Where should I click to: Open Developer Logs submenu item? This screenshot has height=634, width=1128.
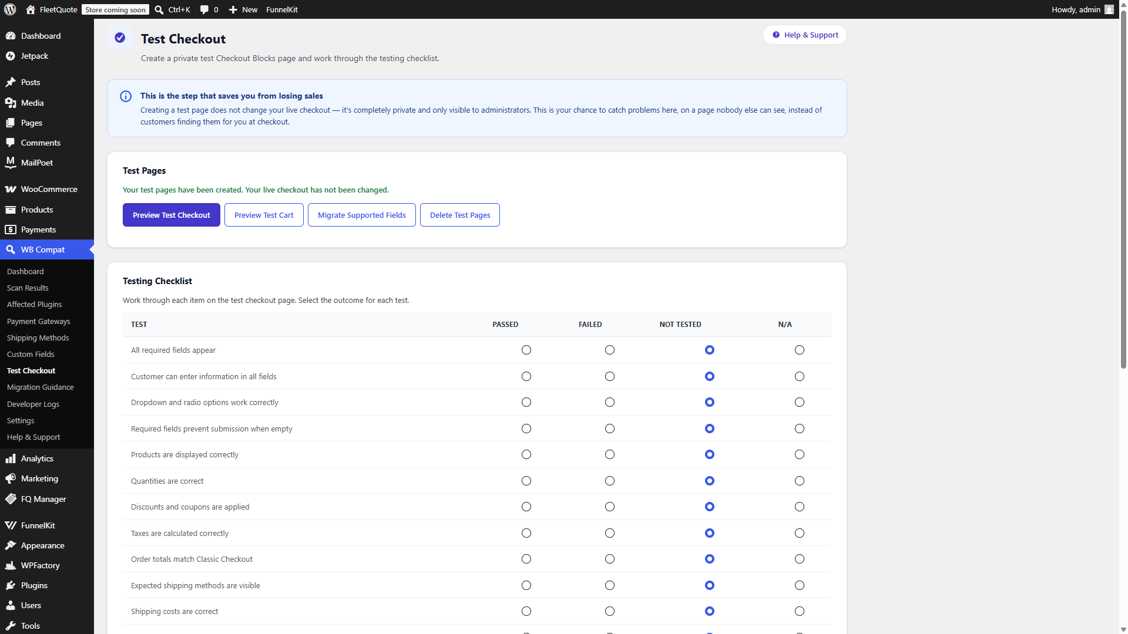(33, 404)
